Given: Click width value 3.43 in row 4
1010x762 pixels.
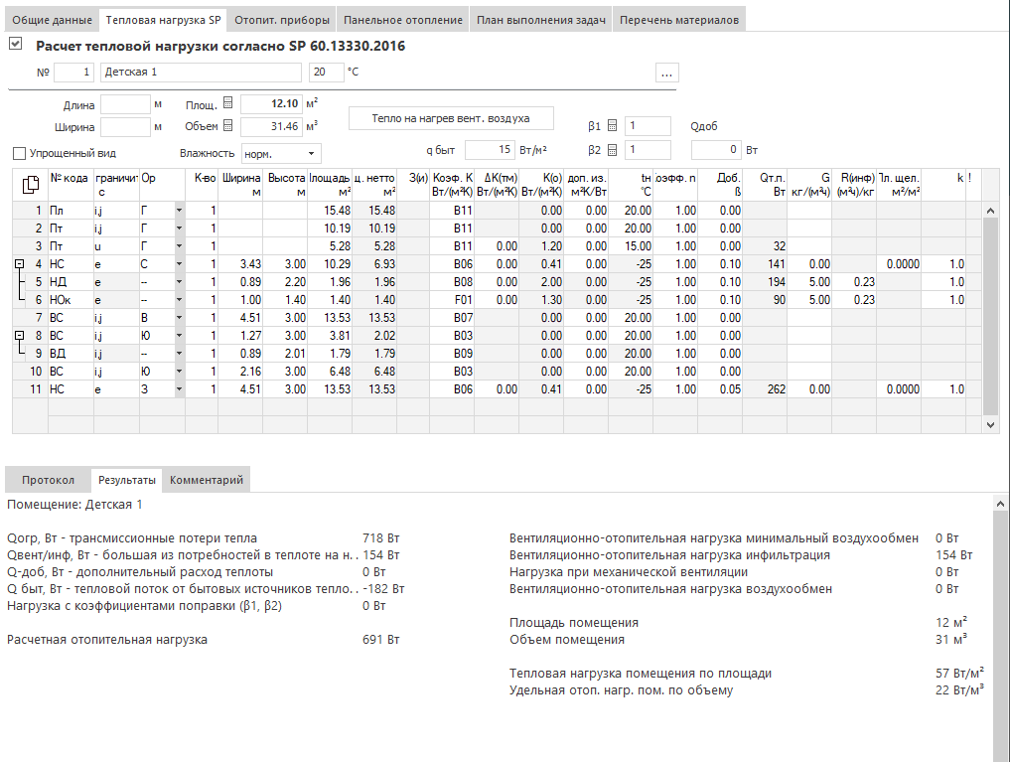Looking at the screenshot, I should tap(240, 264).
